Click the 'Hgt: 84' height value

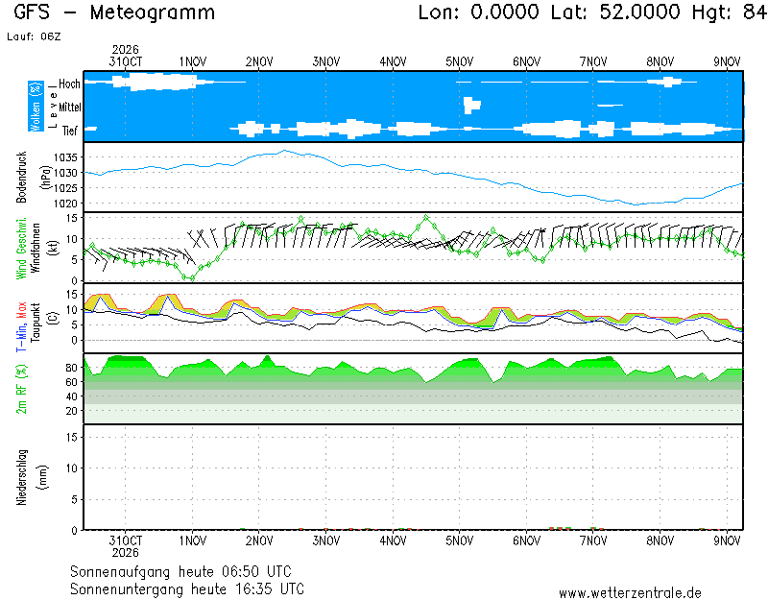click(729, 12)
